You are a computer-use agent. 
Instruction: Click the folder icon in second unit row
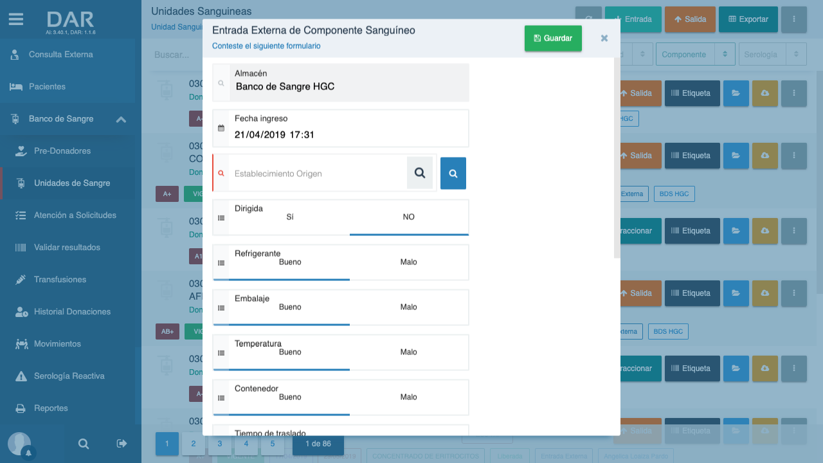(x=736, y=156)
